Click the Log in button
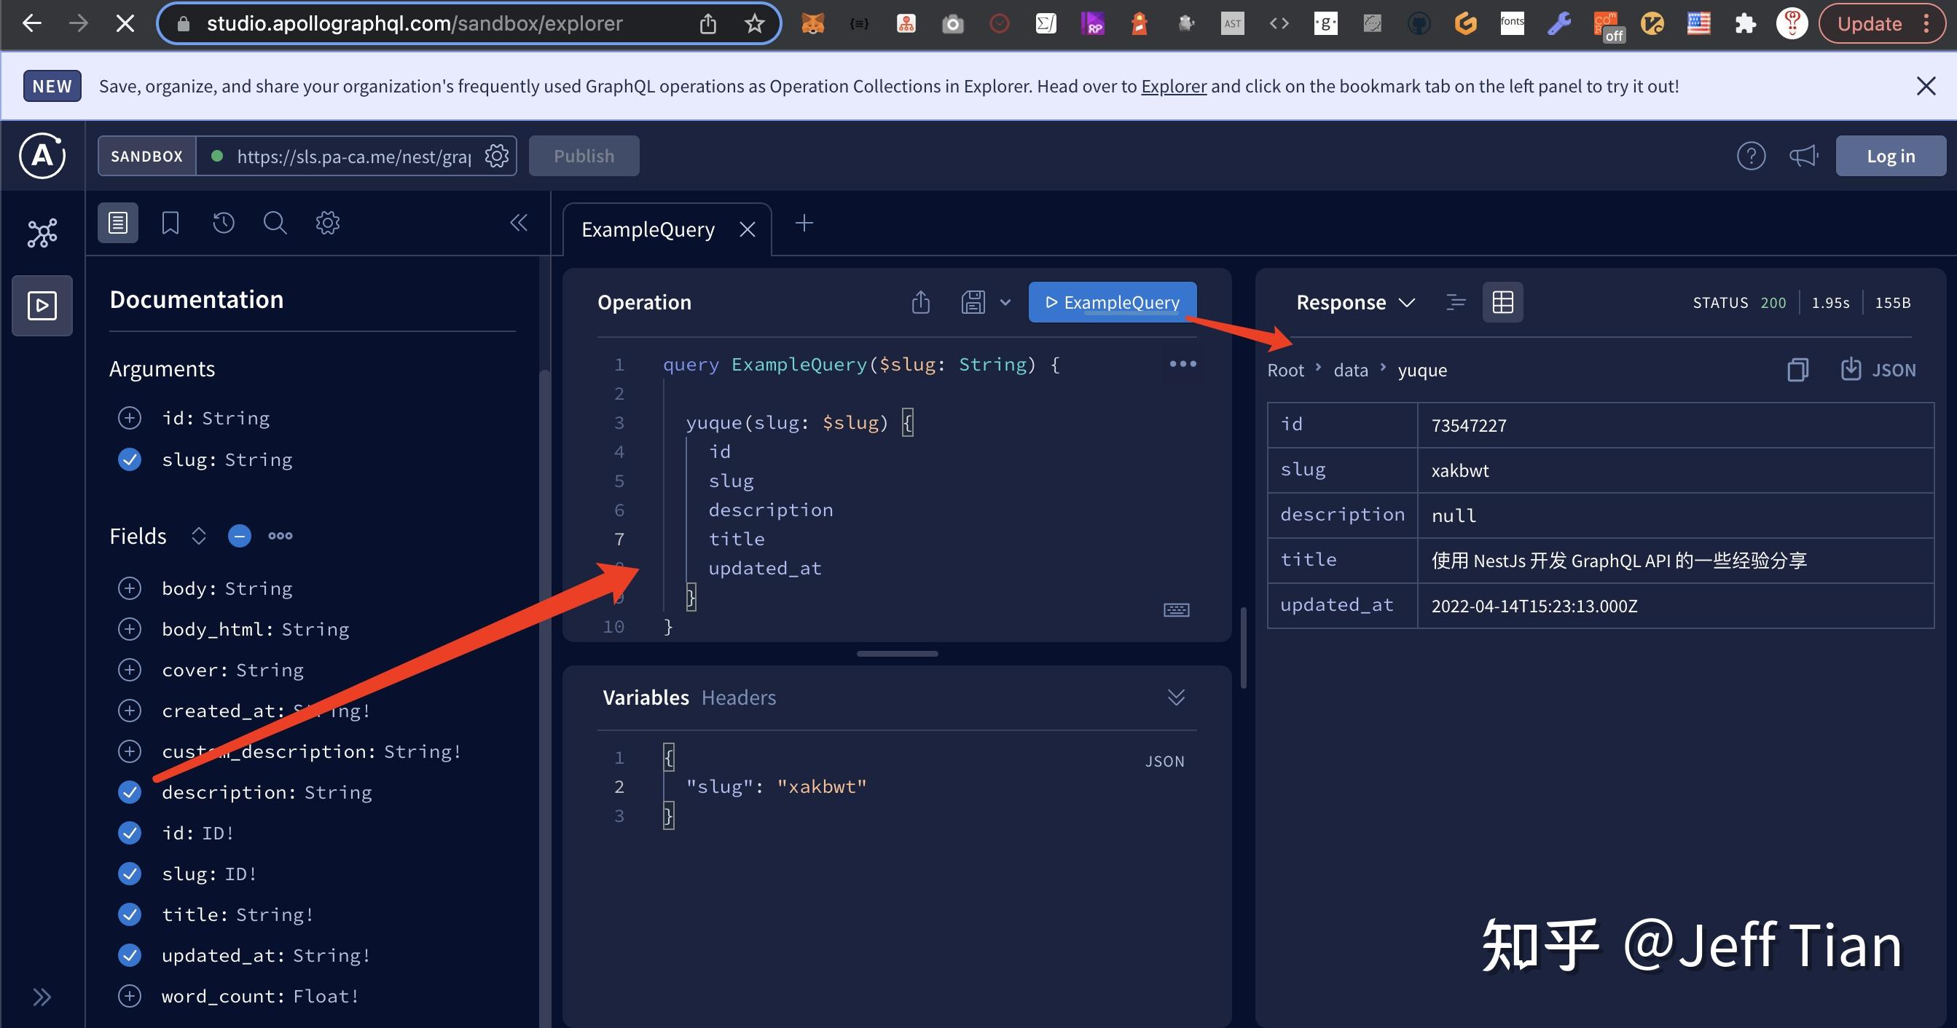 click(1891, 156)
